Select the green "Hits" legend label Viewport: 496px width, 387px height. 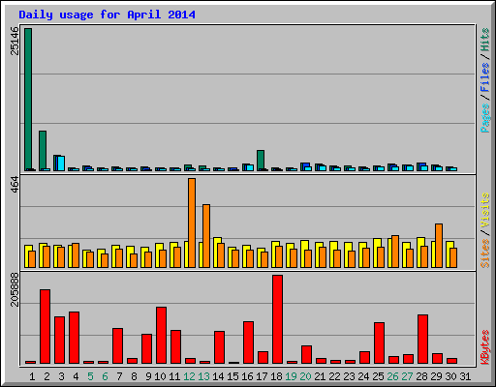point(485,40)
